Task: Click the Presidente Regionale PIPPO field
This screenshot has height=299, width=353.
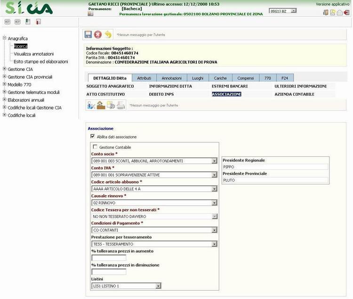Action: 275,167
